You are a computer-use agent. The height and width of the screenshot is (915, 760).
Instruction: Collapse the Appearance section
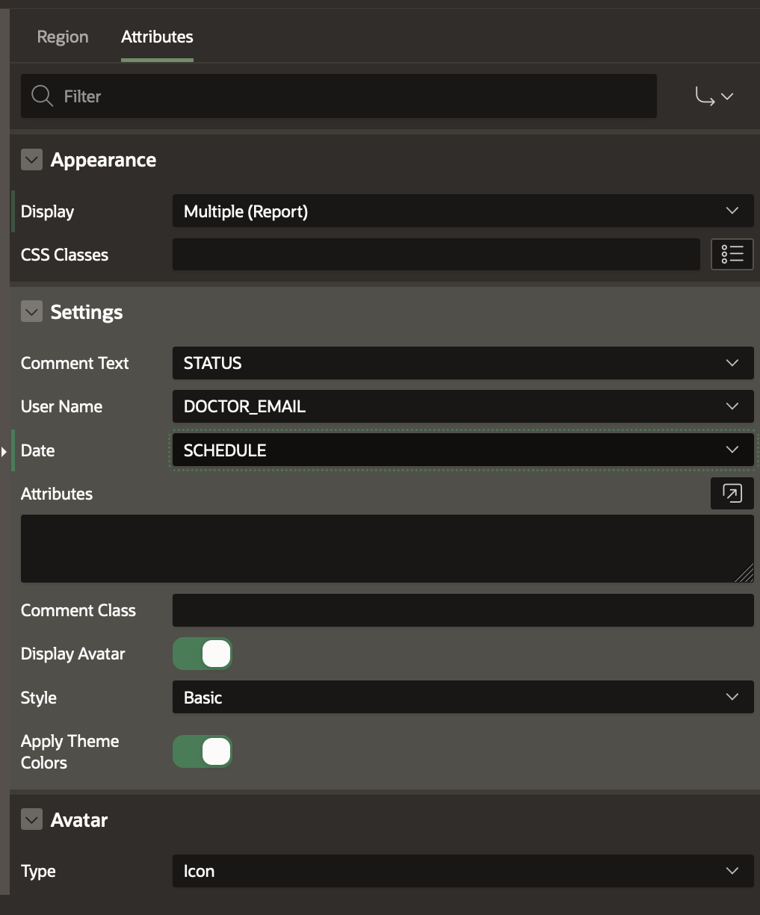point(31,160)
